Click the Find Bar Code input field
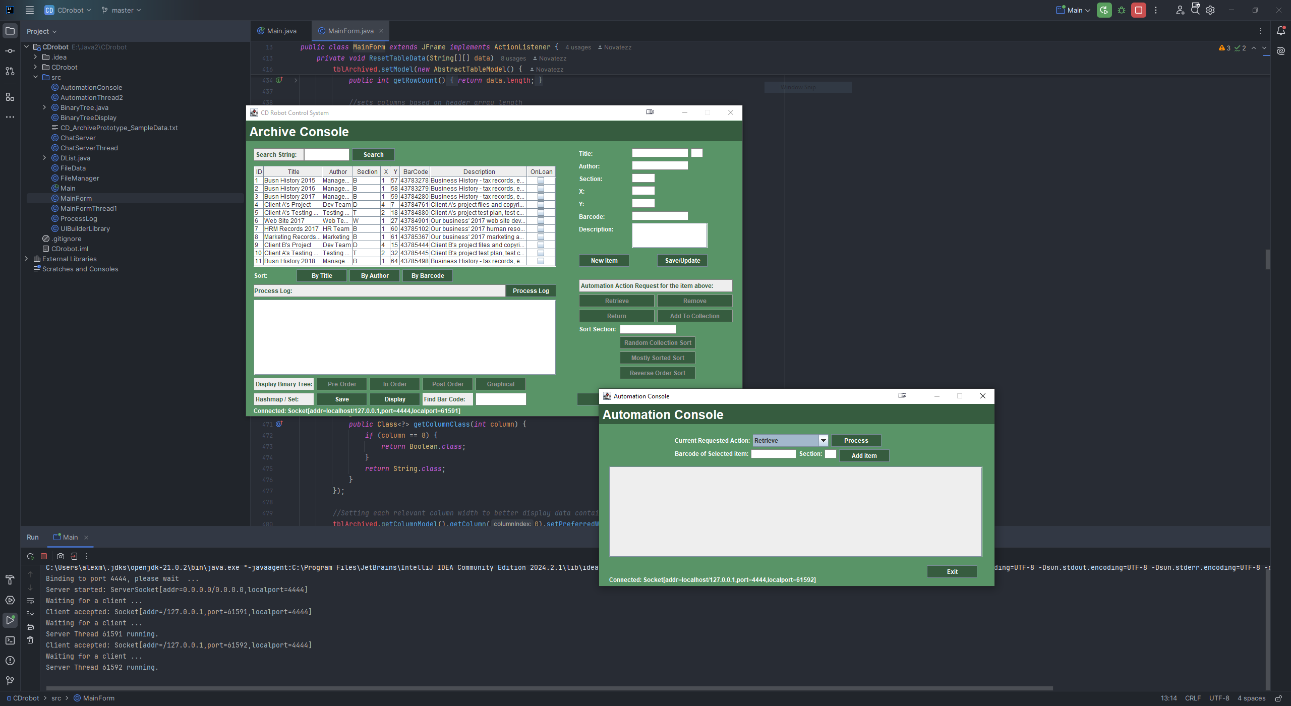The image size is (1291, 706). (x=501, y=399)
